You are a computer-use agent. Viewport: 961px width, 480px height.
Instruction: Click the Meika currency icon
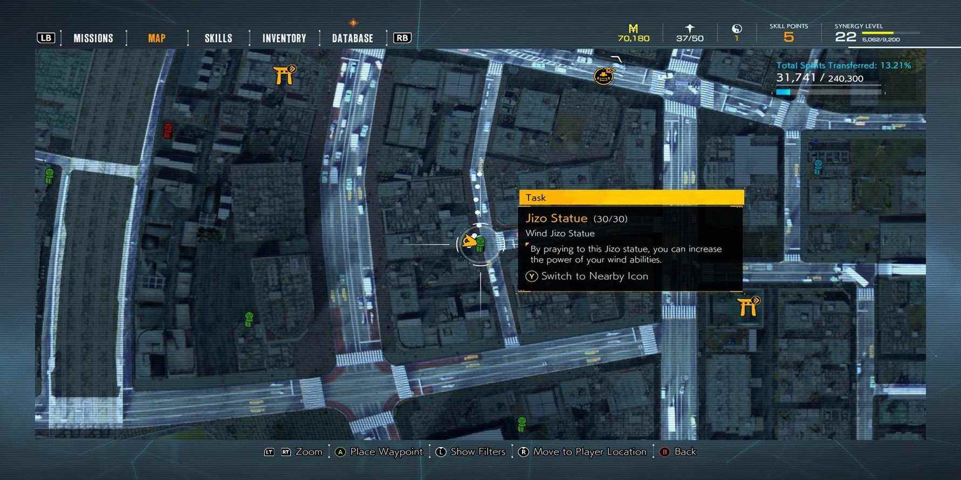click(634, 28)
